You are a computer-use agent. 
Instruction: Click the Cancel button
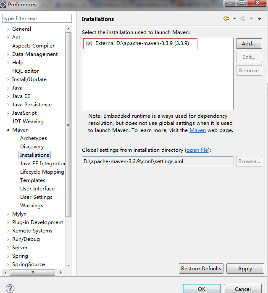[243, 289]
